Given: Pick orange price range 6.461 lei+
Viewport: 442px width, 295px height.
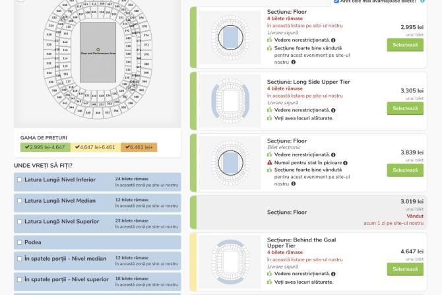Looking at the screenshot, I should [139, 147].
